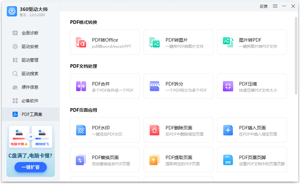Click the PDF转Office red icon
The width and height of the screenshot is (300, 184).
pos(81,42)
